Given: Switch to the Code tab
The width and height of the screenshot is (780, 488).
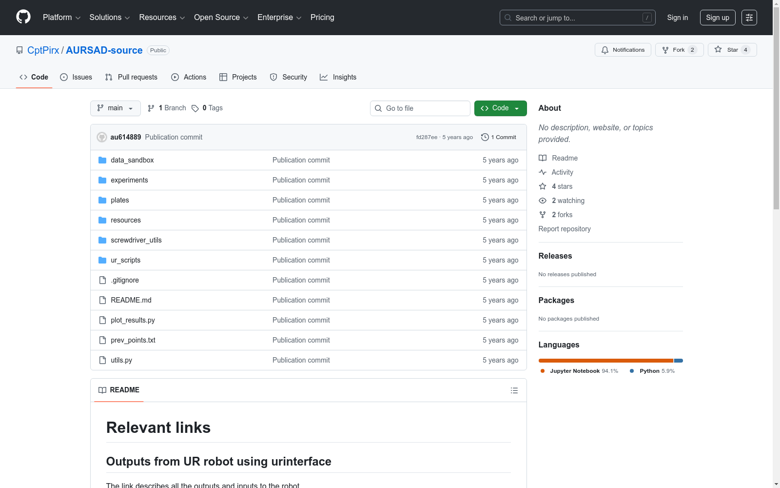Looking at the screenshot, I should (x=34, y=77).
